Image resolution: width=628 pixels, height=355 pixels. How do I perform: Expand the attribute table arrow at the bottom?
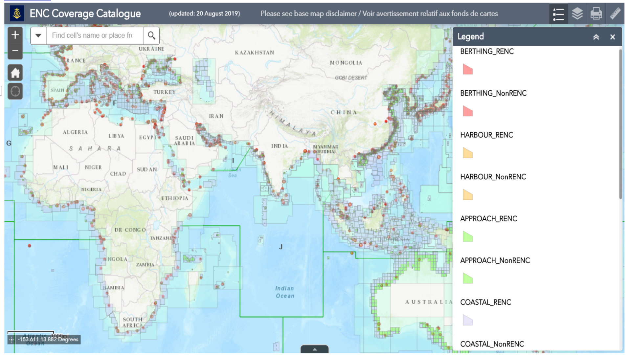[314, 349]
